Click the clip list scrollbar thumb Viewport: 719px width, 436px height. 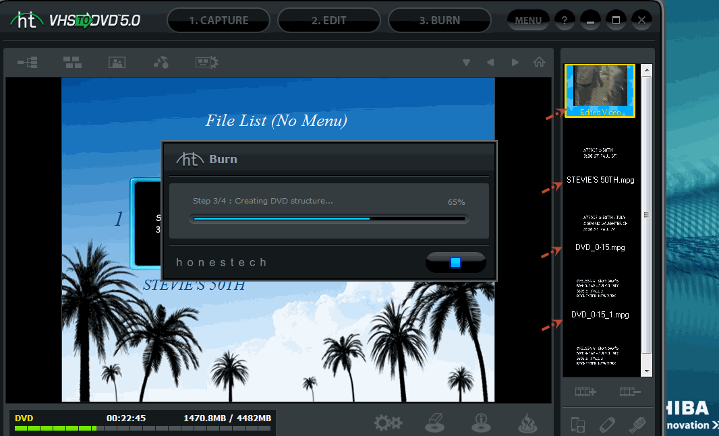coord(647,214)
